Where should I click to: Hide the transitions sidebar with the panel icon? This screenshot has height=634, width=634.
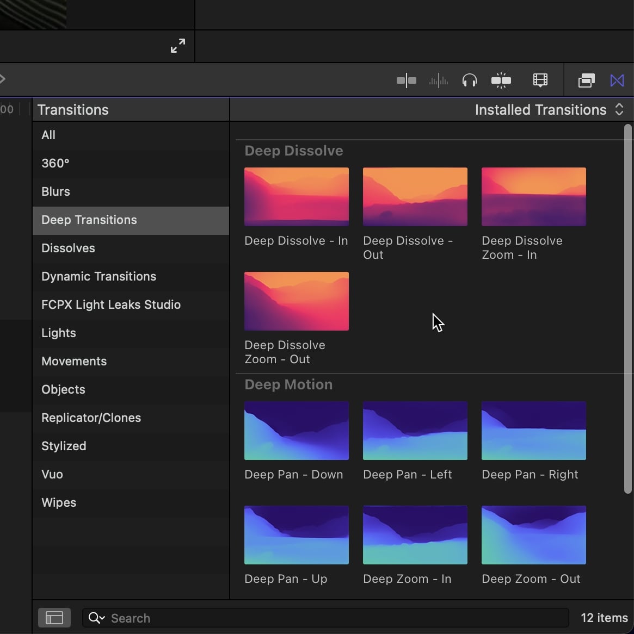click(54, 618)
